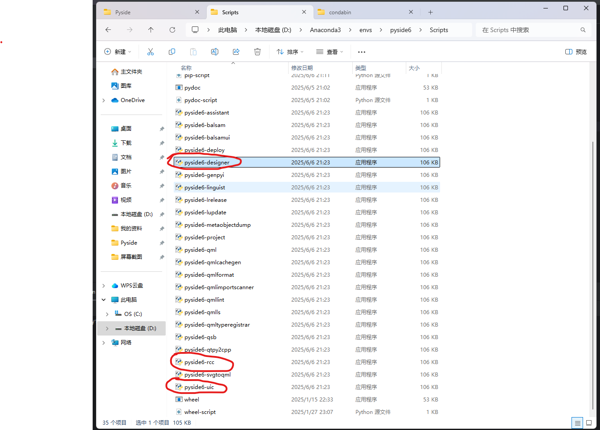Viewport: 600px width, 430px height.
Task: Sort by 名称 column header
Action: pyautogui.click(x=186, y=68)
